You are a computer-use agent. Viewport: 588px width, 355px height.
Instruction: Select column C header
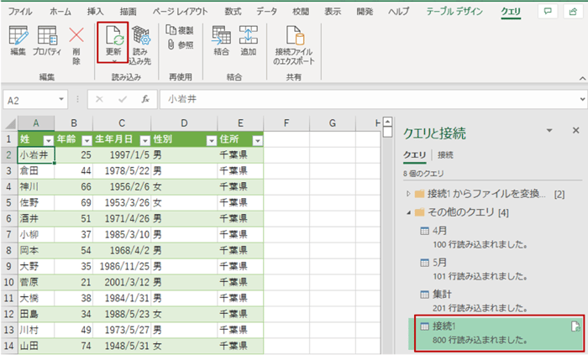(x=122, y=123)
